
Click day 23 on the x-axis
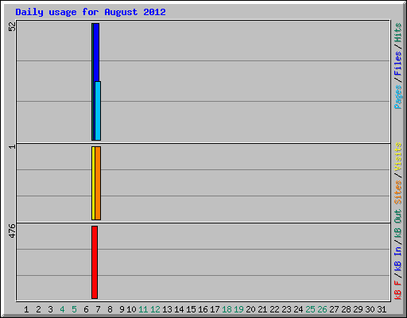(x=286, y=309)
